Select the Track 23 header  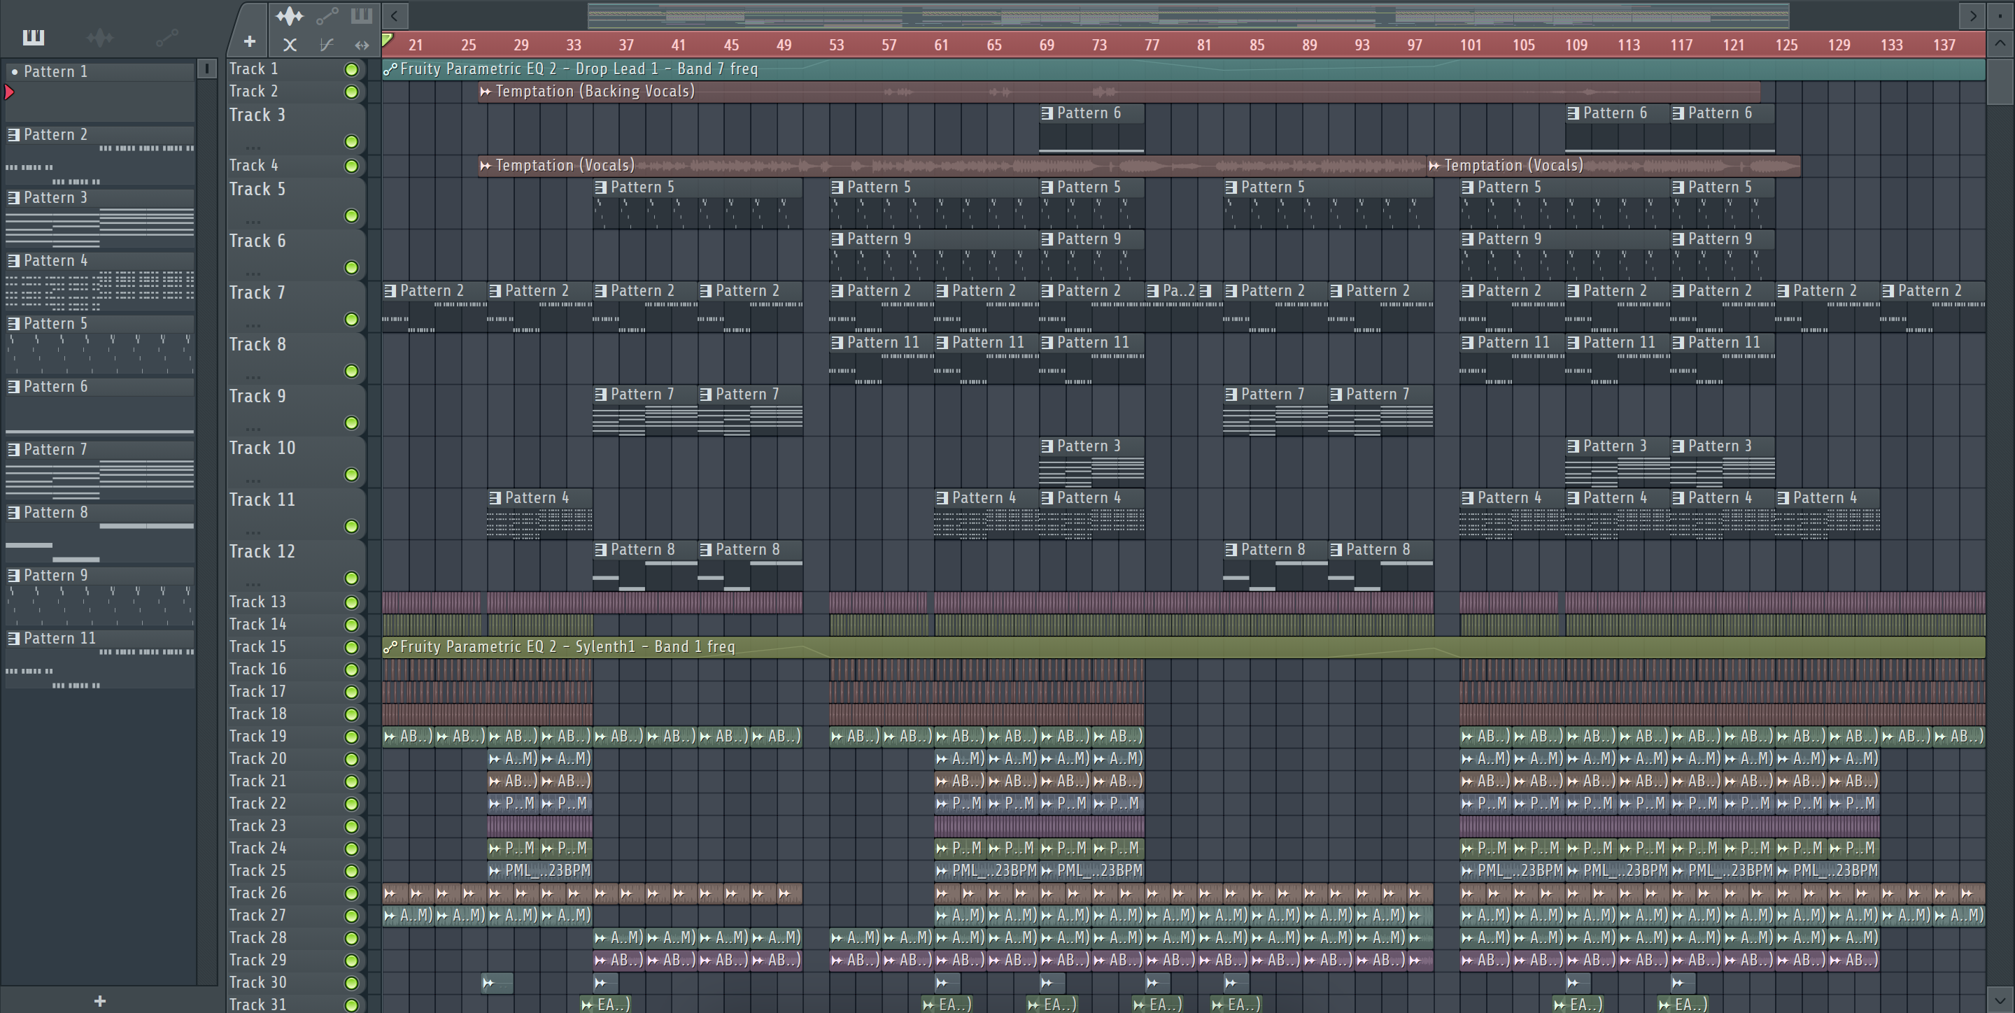(x=296, y=826)
